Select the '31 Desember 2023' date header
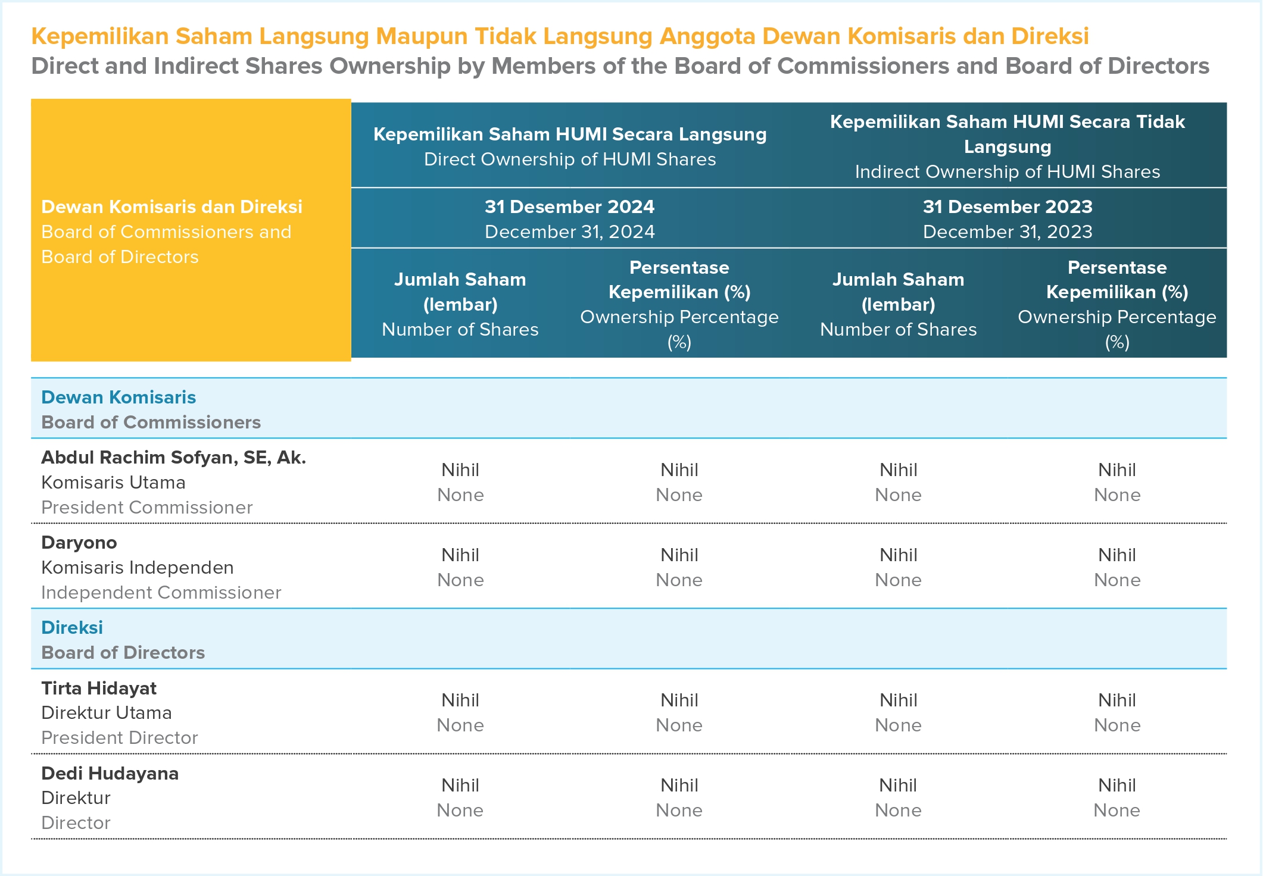 (x=1008, y=207)
